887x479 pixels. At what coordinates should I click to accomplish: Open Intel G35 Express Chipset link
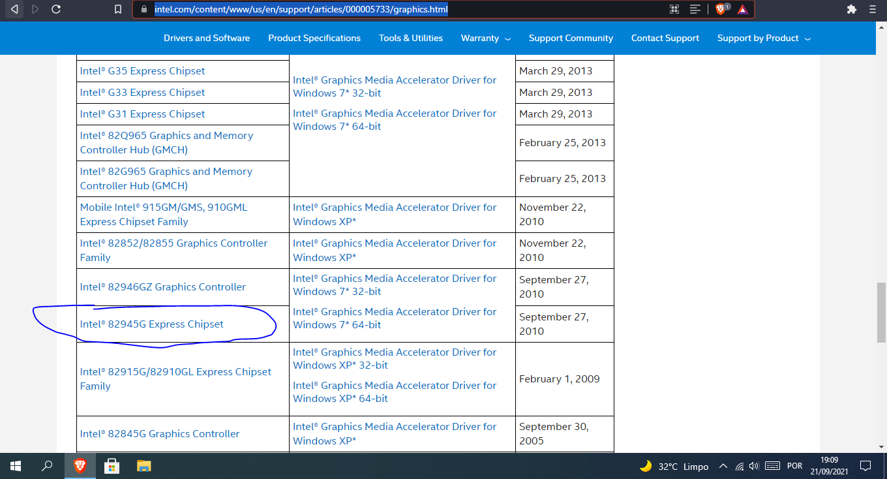[143, 71]
